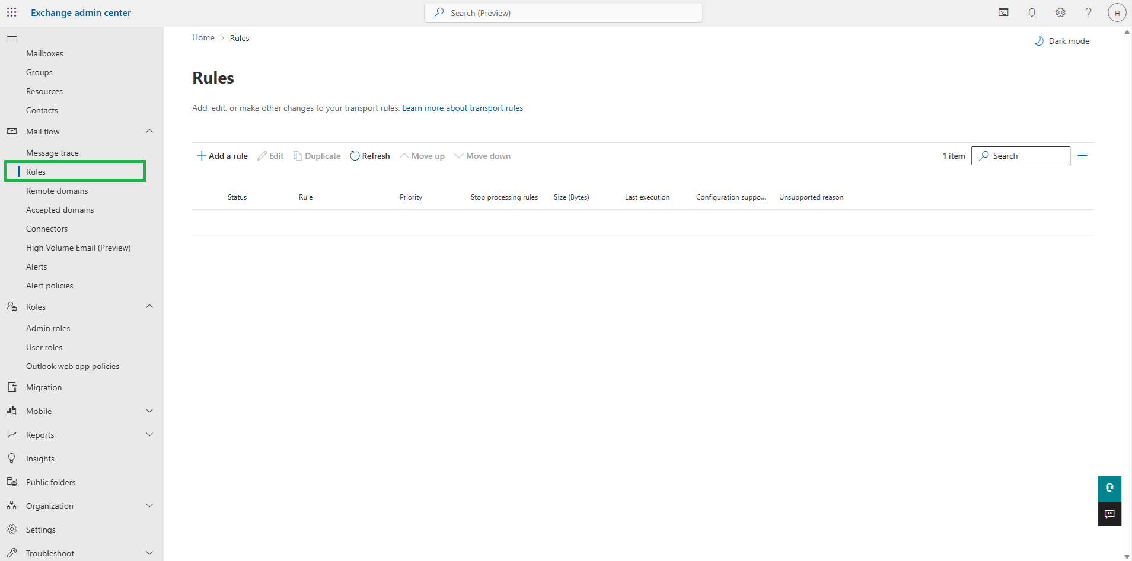
Task: Click the 'Size (Bytes)' column header
Action: [572, 197]
